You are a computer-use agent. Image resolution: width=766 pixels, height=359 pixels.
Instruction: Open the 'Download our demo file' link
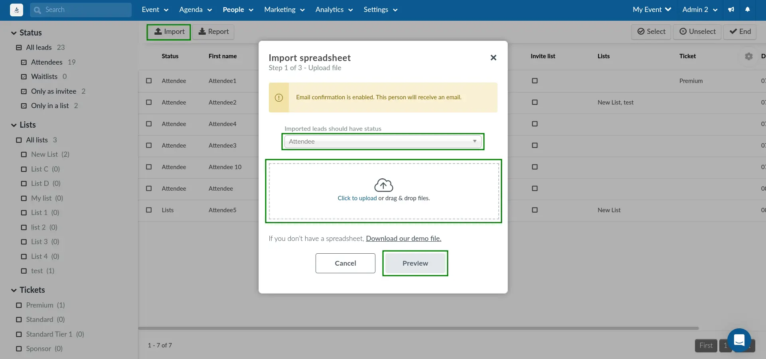[x=403, y=239]
